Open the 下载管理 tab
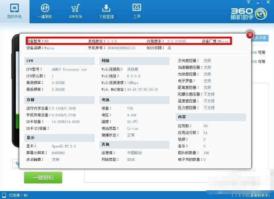 click(x=106, y=11)
